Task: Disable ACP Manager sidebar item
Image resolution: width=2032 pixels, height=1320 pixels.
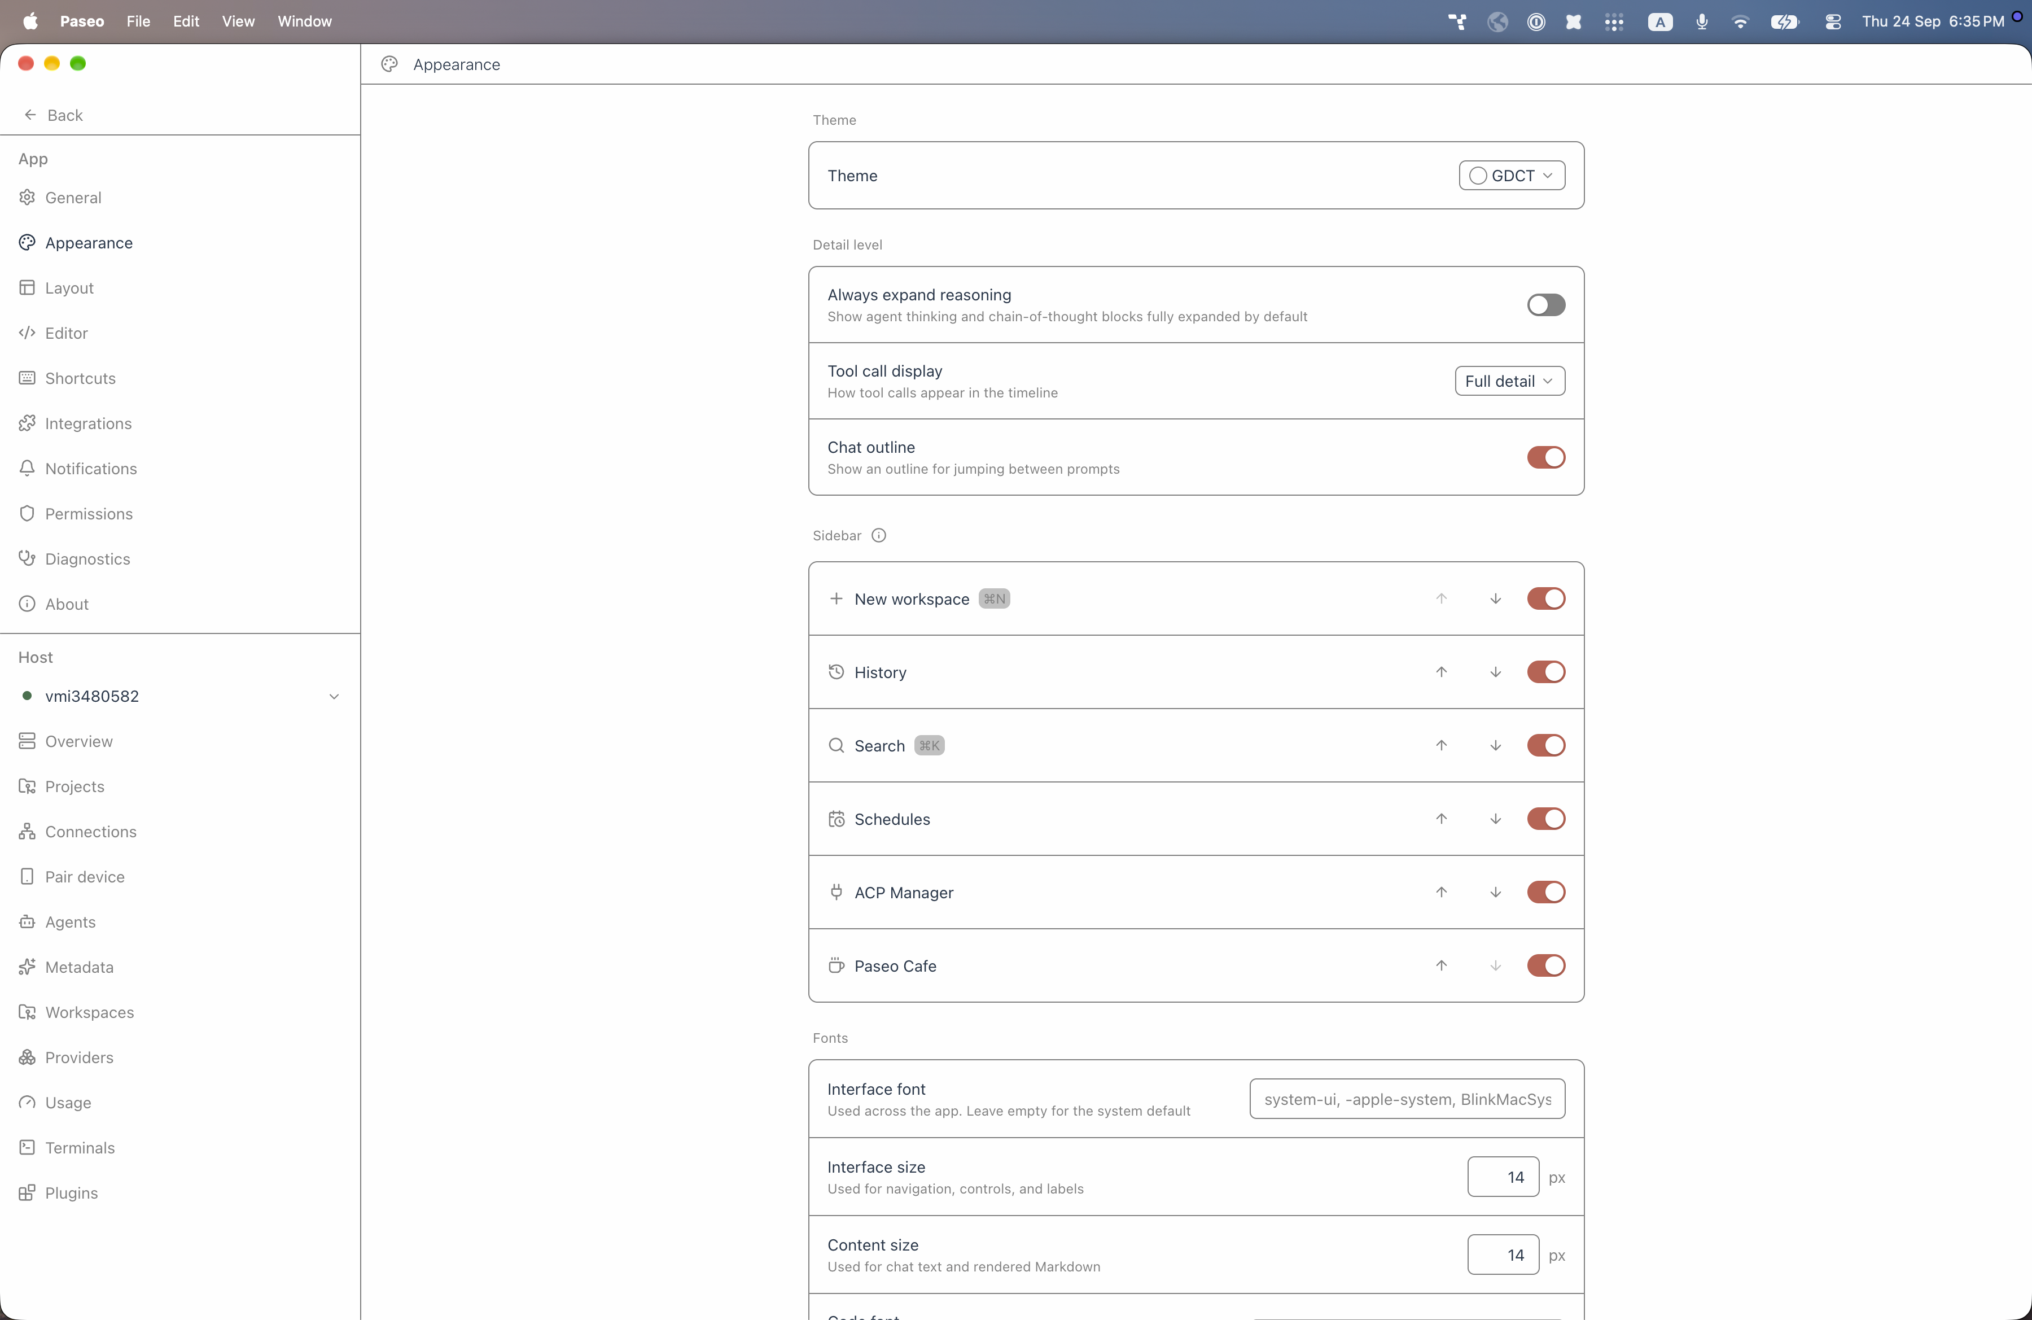Action: point(1546,892)
